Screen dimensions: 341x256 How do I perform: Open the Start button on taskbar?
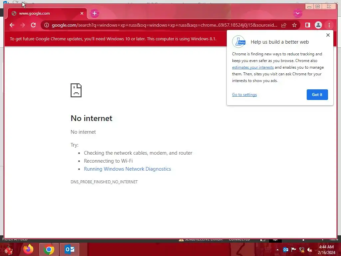[x=8, y=249]
